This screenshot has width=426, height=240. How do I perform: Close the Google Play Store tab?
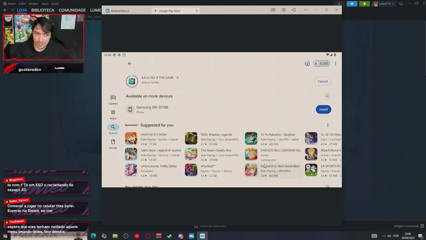tap(196, 11)
